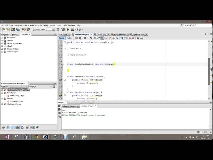Click the second Rerun icon in Output sidebar
Screen dimensions: 213x160
(59, 109)
